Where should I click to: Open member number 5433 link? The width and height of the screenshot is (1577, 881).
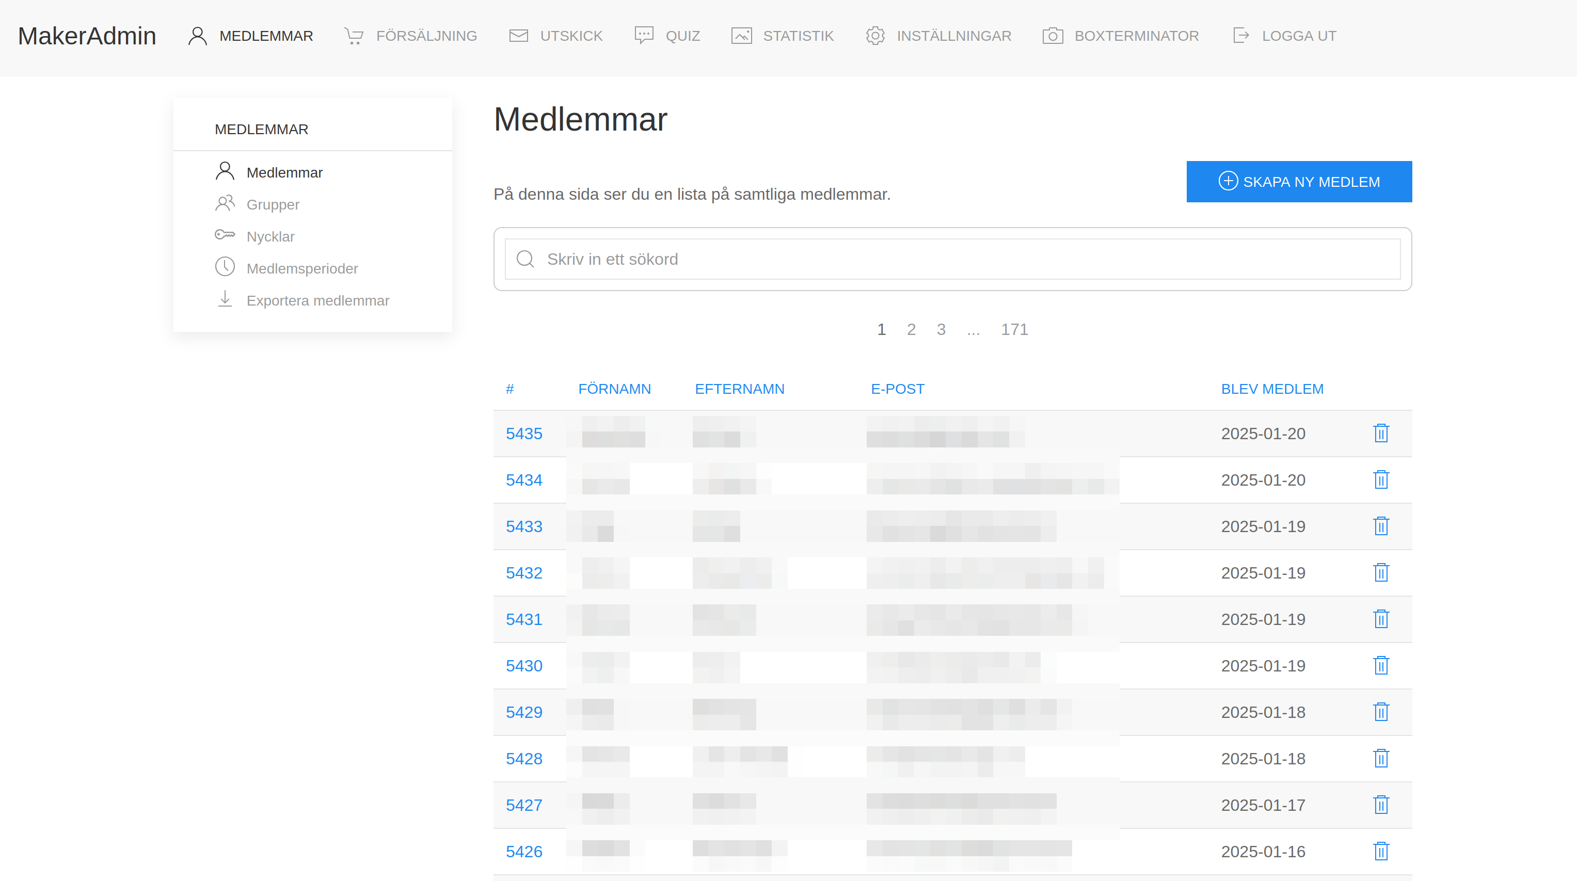pyautogui.click(x=524, y=526)
